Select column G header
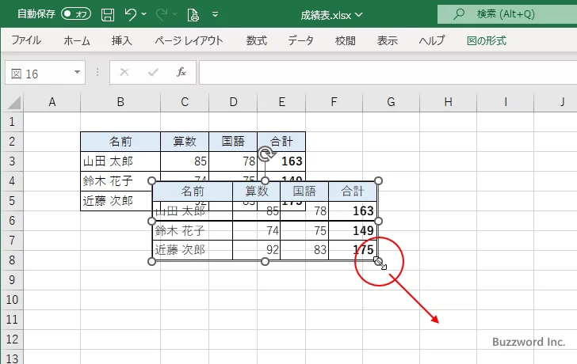577x364 pixels. (392, 102)
